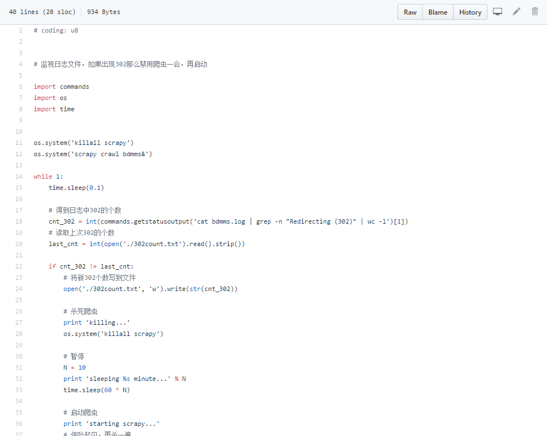Click the Chinese comment on line 4
Viewport: 547px width, 436px height.
(120, 64)
